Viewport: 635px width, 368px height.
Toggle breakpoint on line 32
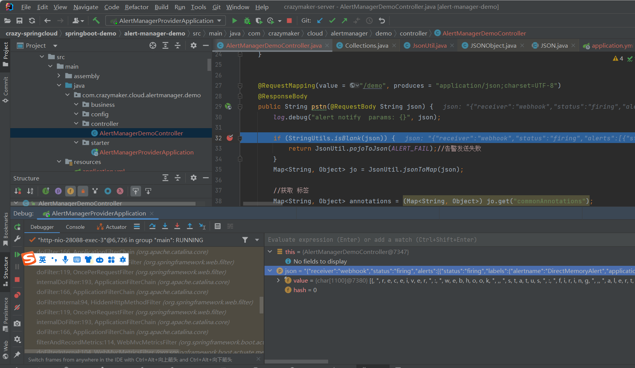coord(230,138)
